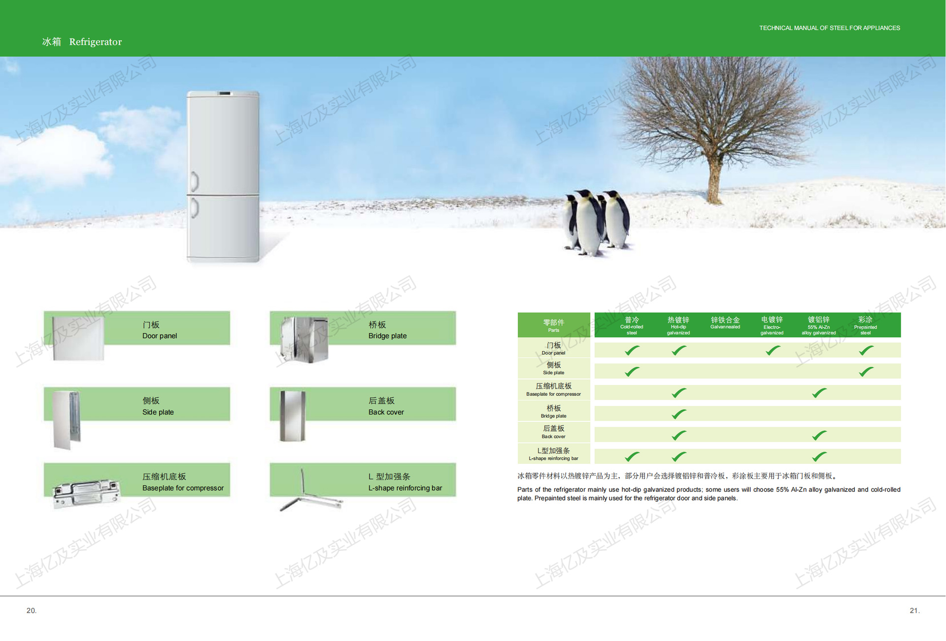Screen dimensions: 946x641
Task: Click the Technical Manual header text
Action: coord(829,28)
